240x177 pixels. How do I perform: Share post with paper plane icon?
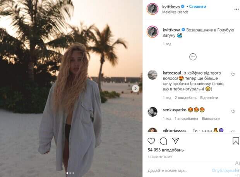point(175,141)
